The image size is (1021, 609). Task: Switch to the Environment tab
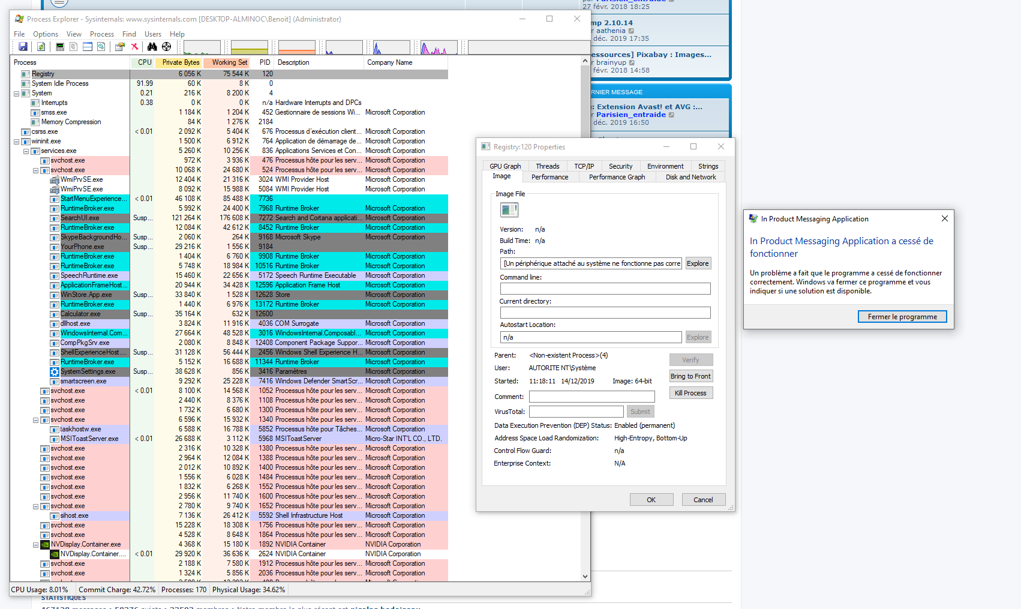(665, 166)
